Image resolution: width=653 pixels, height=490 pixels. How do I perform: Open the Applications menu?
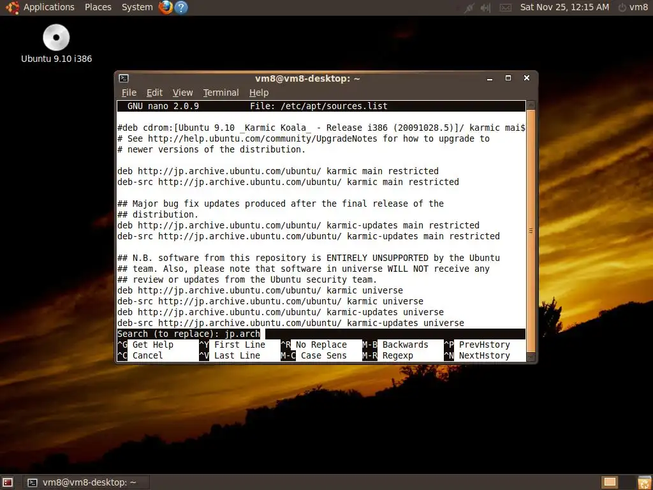pos(48,7)
